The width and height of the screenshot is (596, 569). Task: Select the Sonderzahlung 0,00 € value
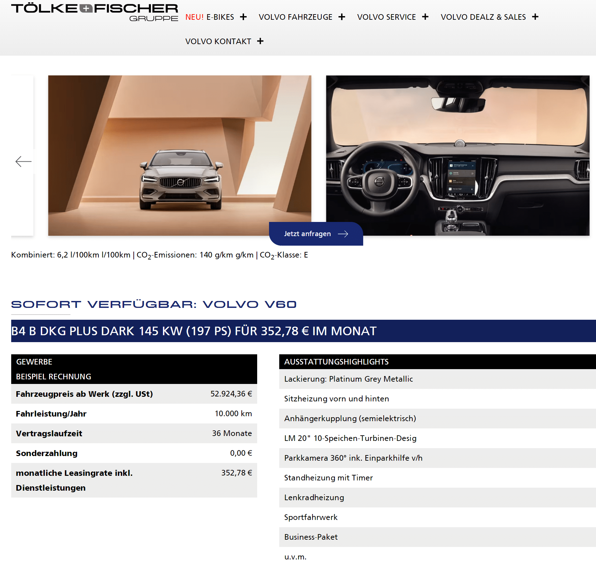[x=241, y=453]
